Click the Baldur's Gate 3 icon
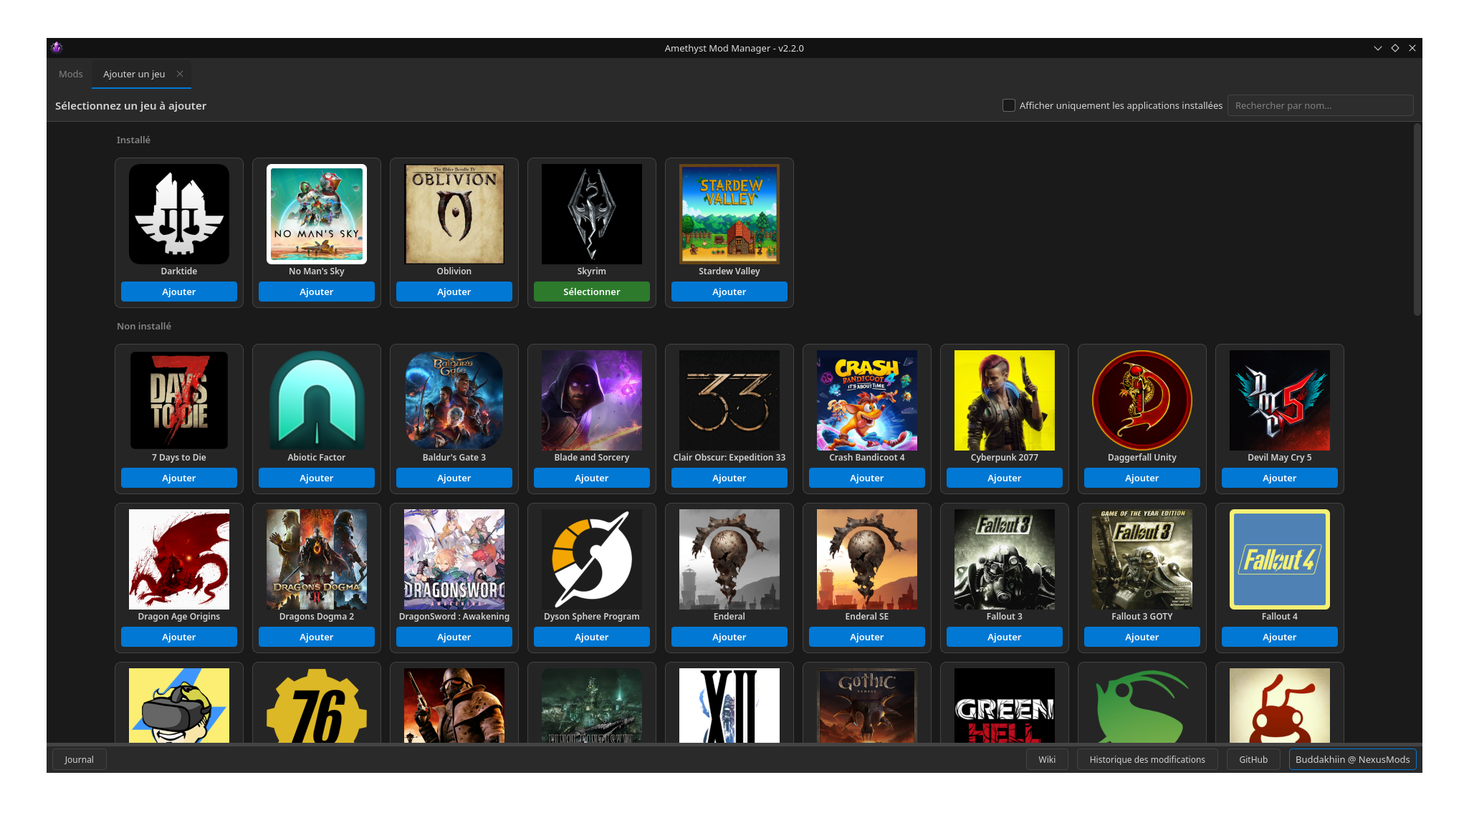The image size is (1469, 828). pos(454,400)
